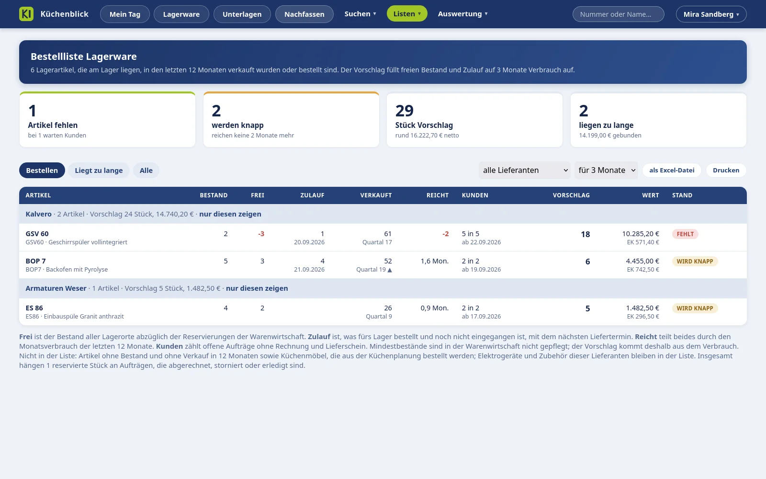Open the Listen dropdown menu
The width and height of the screenshot is (766, 479).
(407, 14)
